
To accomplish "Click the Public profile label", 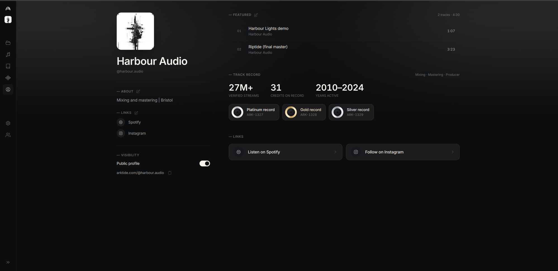I will (128, 164).
